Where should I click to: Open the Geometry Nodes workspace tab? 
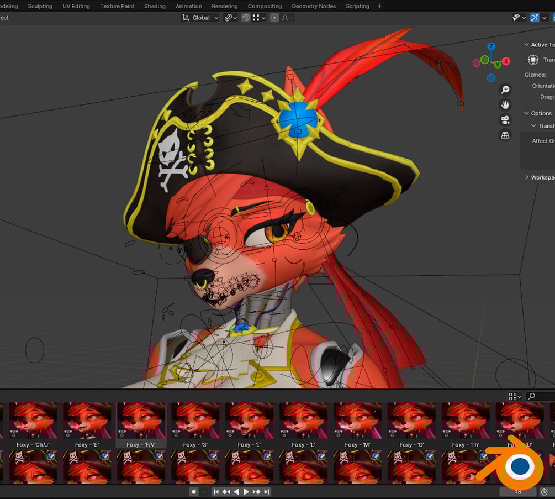(314, 6)
